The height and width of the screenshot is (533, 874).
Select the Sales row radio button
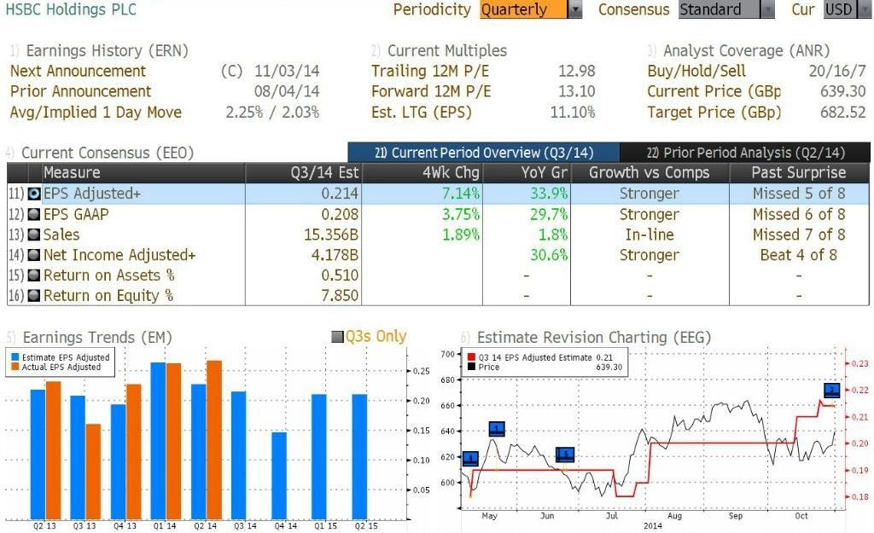(x=34, y=235)
